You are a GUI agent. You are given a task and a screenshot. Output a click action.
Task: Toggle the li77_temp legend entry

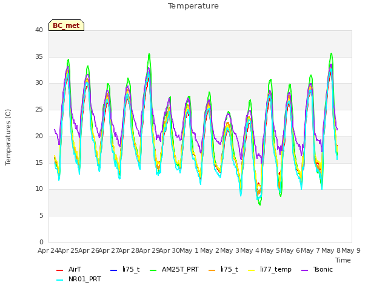270,269
